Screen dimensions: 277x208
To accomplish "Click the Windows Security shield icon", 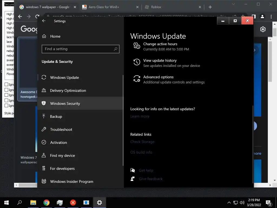I will tap(44, 103).
